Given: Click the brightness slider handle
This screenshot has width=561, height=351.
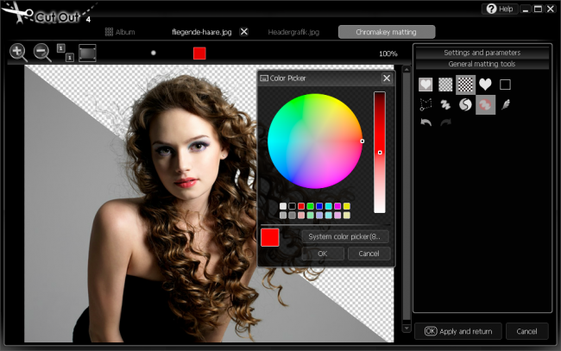Looking at the screenshot, I should click(380, 153).
